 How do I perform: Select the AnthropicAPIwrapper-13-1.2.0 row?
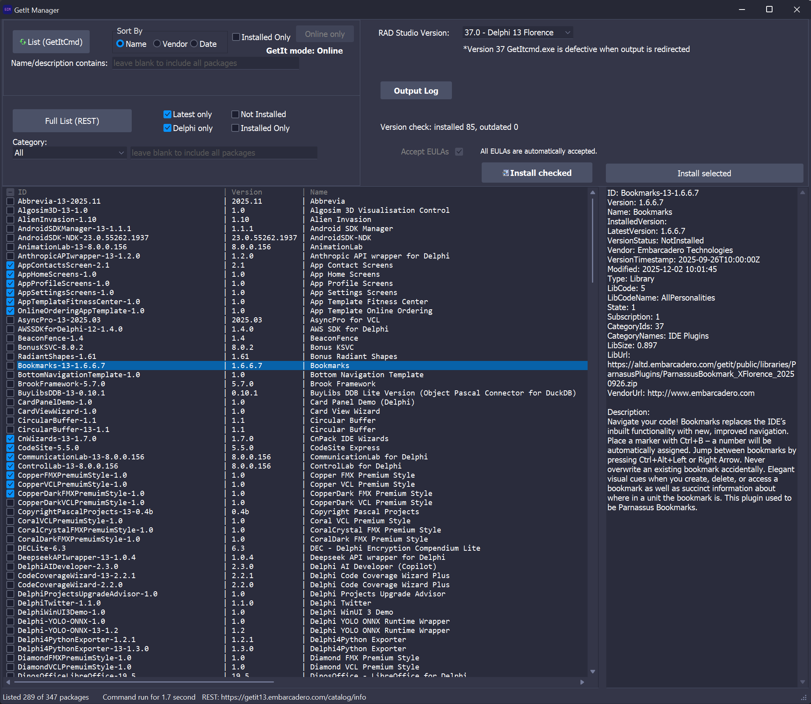(x=297, y=256)
